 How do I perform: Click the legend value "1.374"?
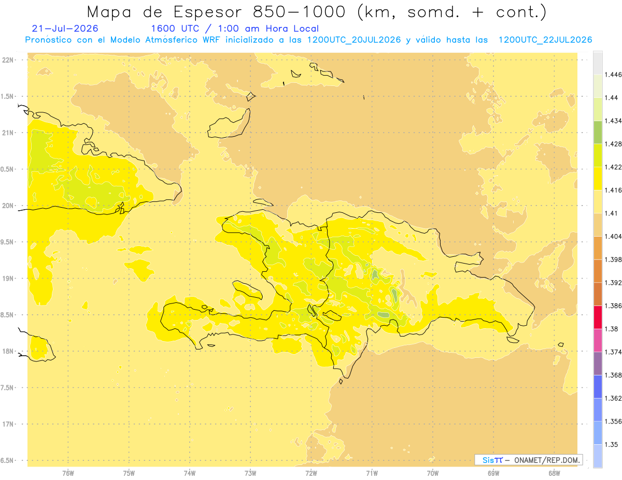tap(613, 352)
